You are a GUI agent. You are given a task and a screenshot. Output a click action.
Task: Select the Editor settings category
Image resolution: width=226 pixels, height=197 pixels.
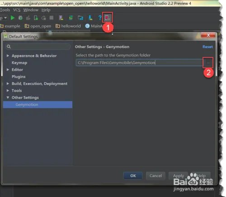17,70
